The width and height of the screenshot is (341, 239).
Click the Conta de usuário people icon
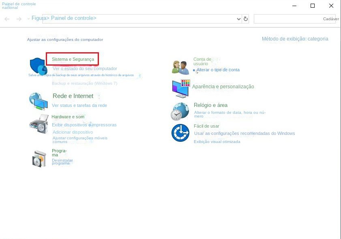[x=180, y=67]
